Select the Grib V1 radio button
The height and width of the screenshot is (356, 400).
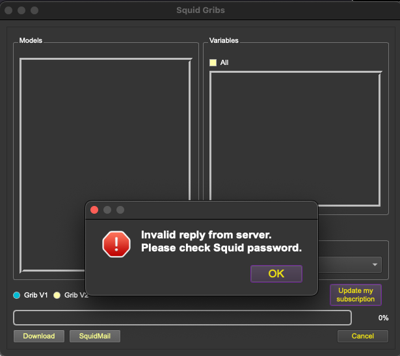16,295
